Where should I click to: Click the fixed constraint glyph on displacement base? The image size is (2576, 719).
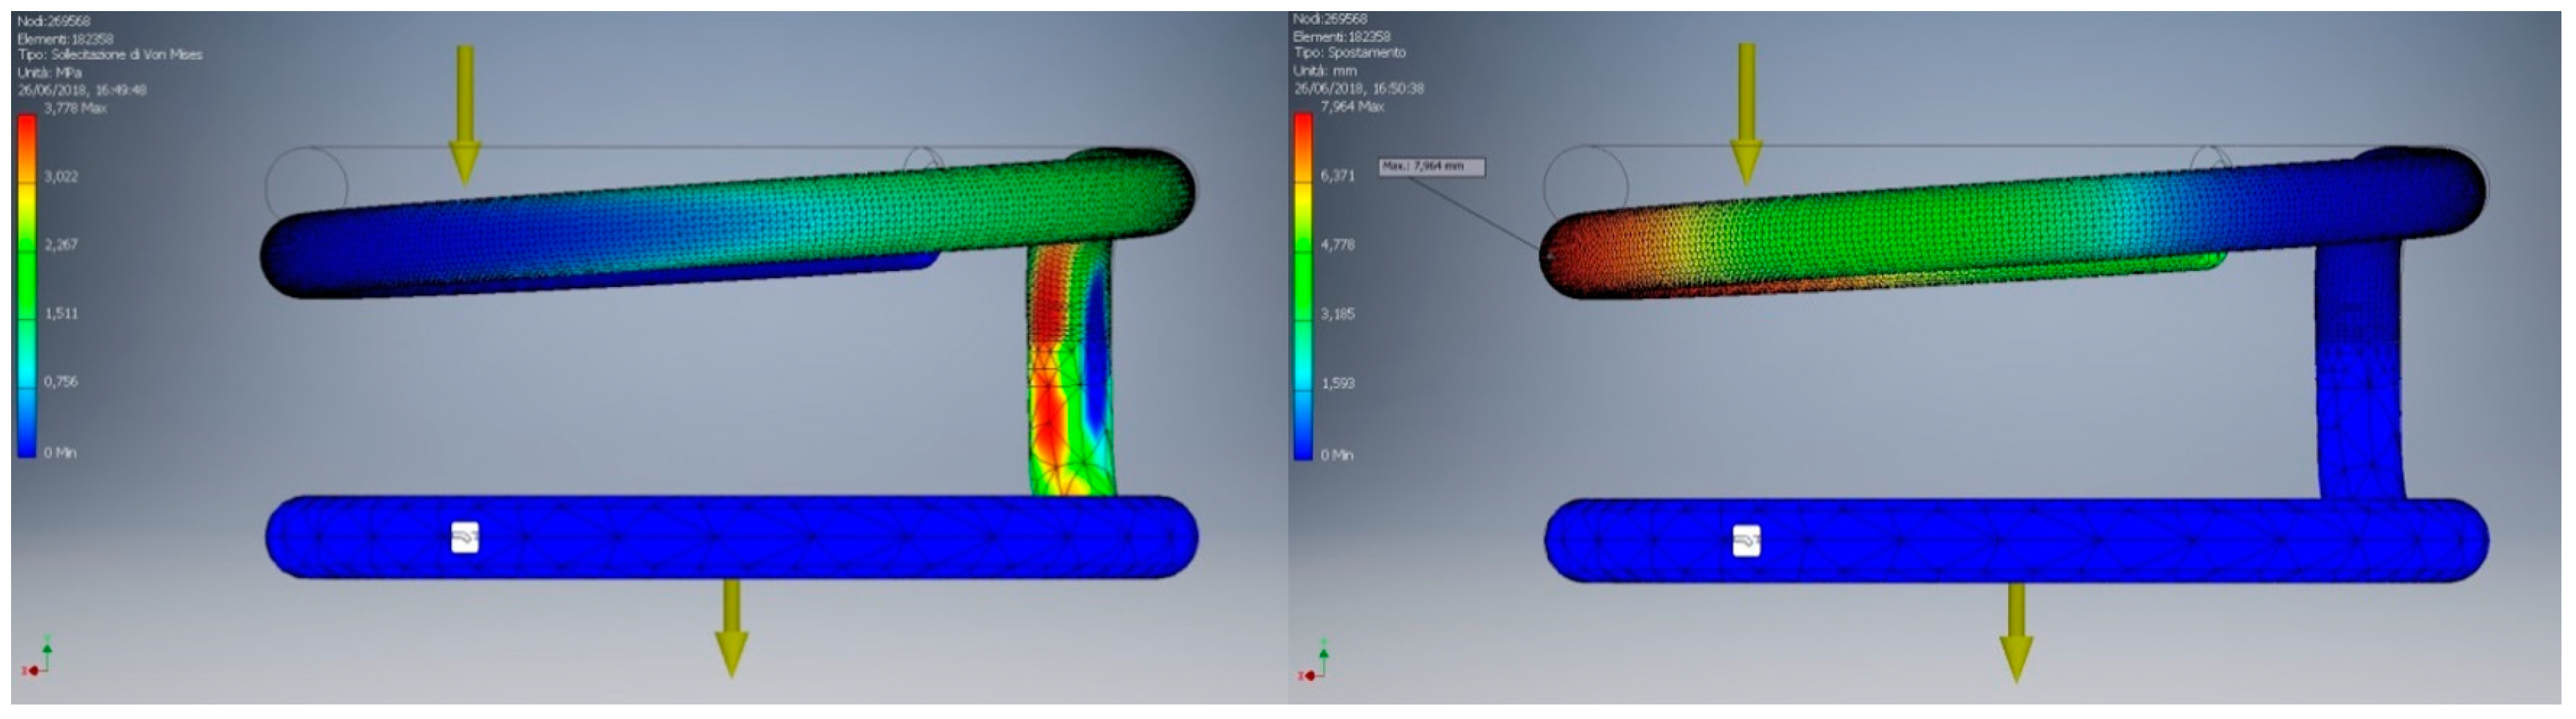1746,540
